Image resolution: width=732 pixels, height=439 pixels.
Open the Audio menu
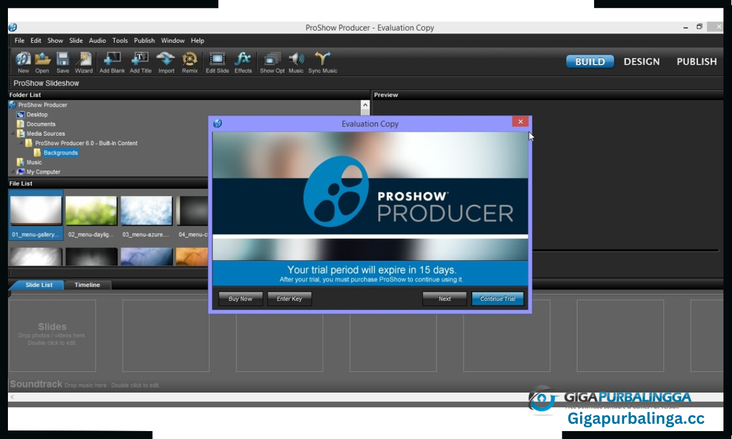[97, 41]
